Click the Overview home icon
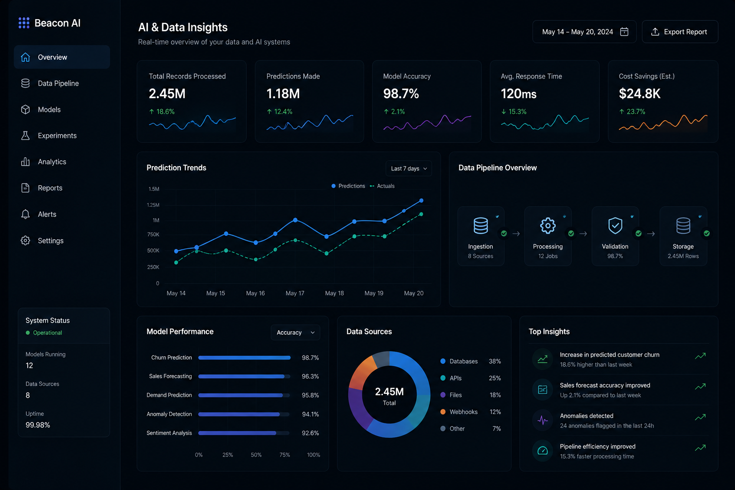Image resolution: width=735 pixels, height=490 pixels. click(25, 57)
